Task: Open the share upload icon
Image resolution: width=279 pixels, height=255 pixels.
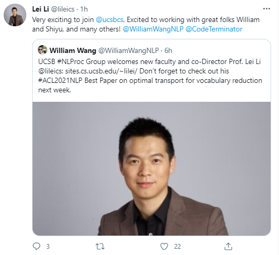Action: coord(228,246)
